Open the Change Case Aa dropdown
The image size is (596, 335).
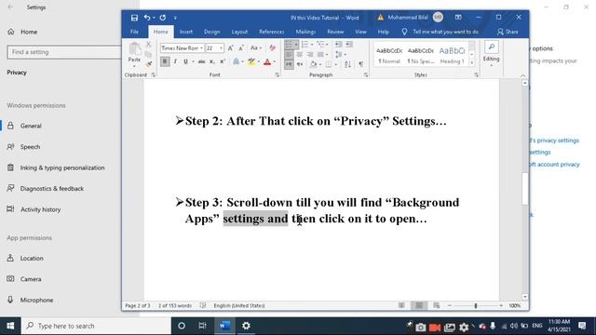click(x=256, y=47)
